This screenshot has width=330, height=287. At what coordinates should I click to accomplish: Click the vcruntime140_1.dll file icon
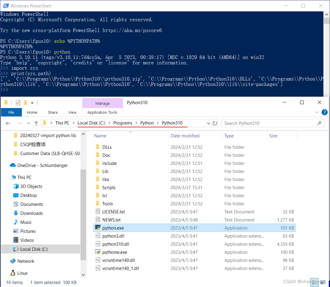click(x=98, y=268)
